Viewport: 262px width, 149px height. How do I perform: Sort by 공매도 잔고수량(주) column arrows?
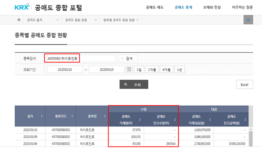(x=175, y=120)
